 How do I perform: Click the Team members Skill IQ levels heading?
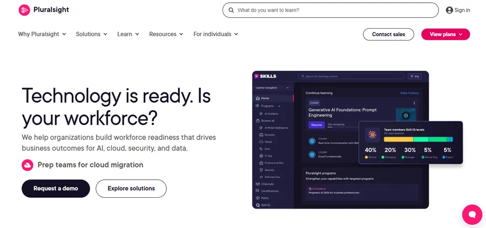click(x=404, y=130)
